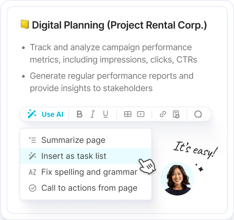Click the A-Z spelling icon
The image size is (234, 220).
pyautogui.click(x=32, y=173)
